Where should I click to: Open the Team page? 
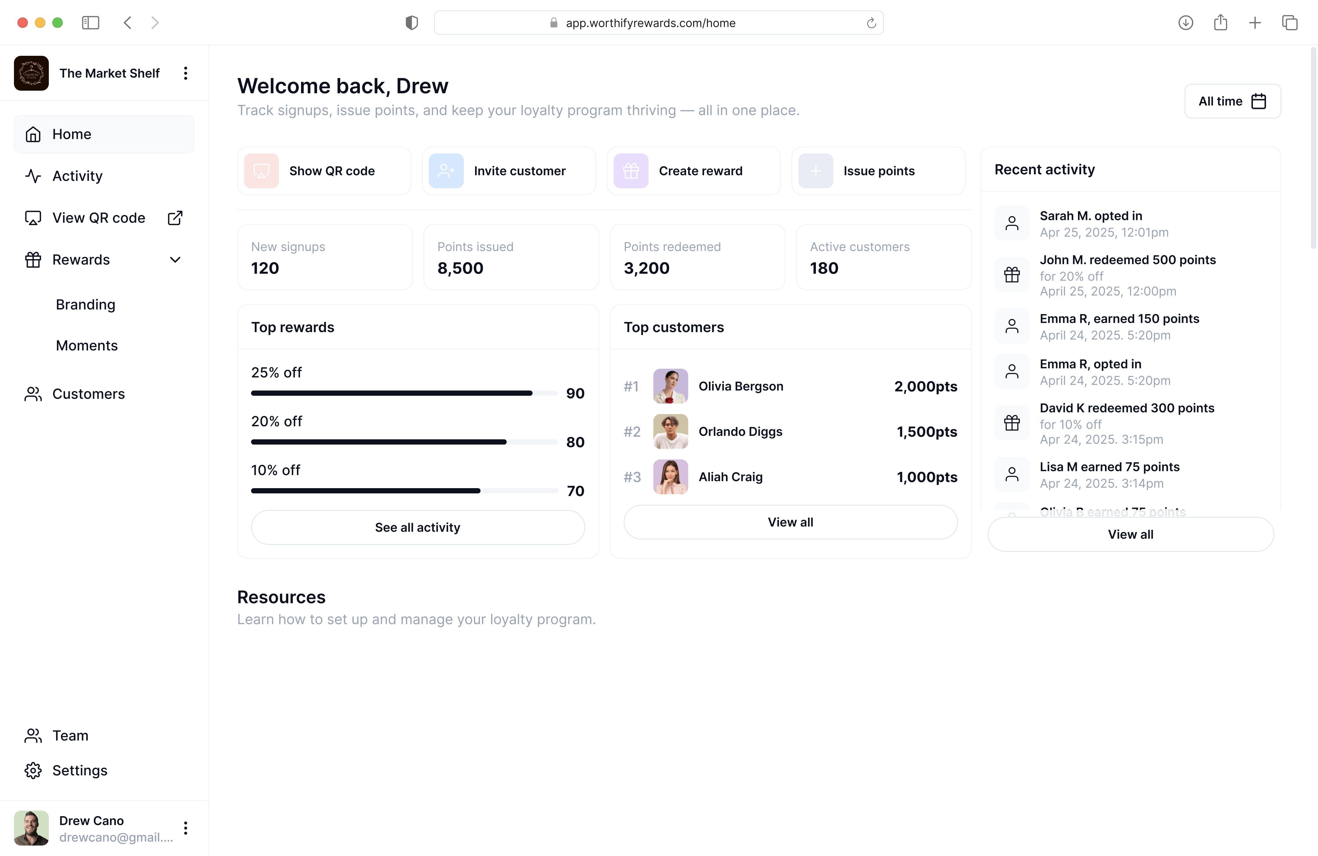coord(104,735)
